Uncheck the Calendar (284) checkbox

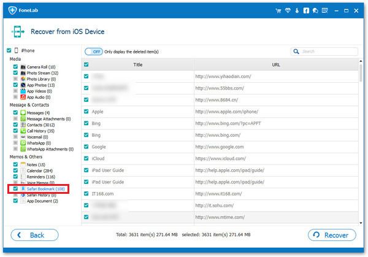(x=15, y=171)
